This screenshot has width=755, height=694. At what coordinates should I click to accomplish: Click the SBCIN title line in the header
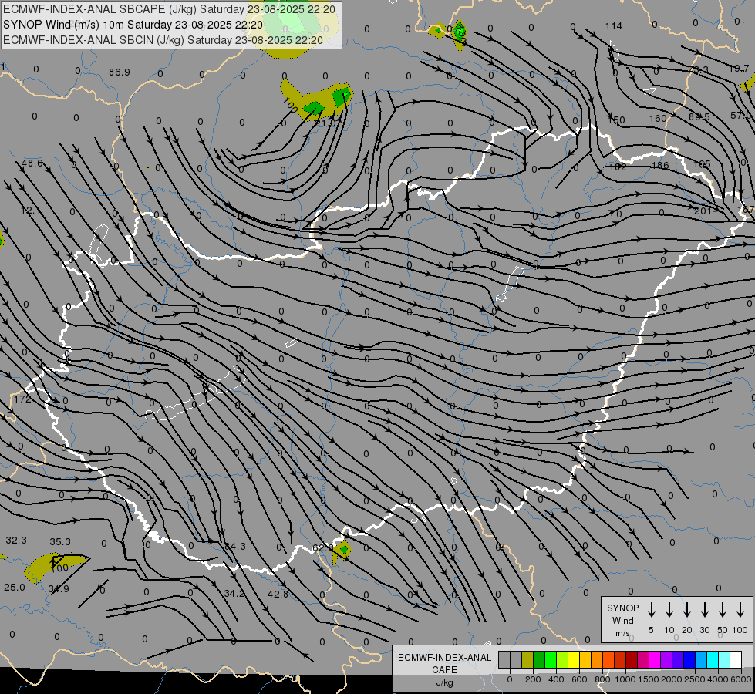click(163, 40)
